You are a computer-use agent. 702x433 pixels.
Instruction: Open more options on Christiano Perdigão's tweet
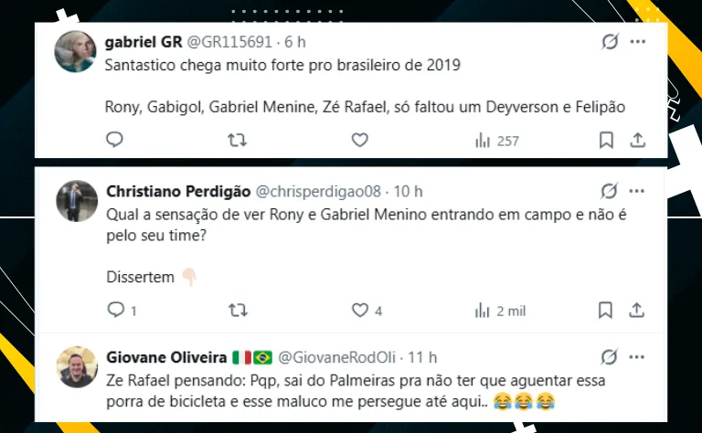tap(638, 191)
